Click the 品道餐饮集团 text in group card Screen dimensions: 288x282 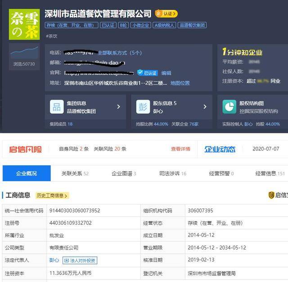(81, 111)
